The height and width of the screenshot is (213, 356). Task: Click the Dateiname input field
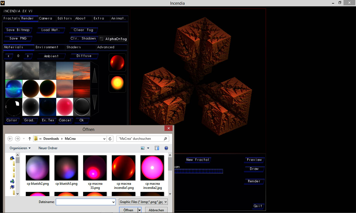[x=86, y=202]
